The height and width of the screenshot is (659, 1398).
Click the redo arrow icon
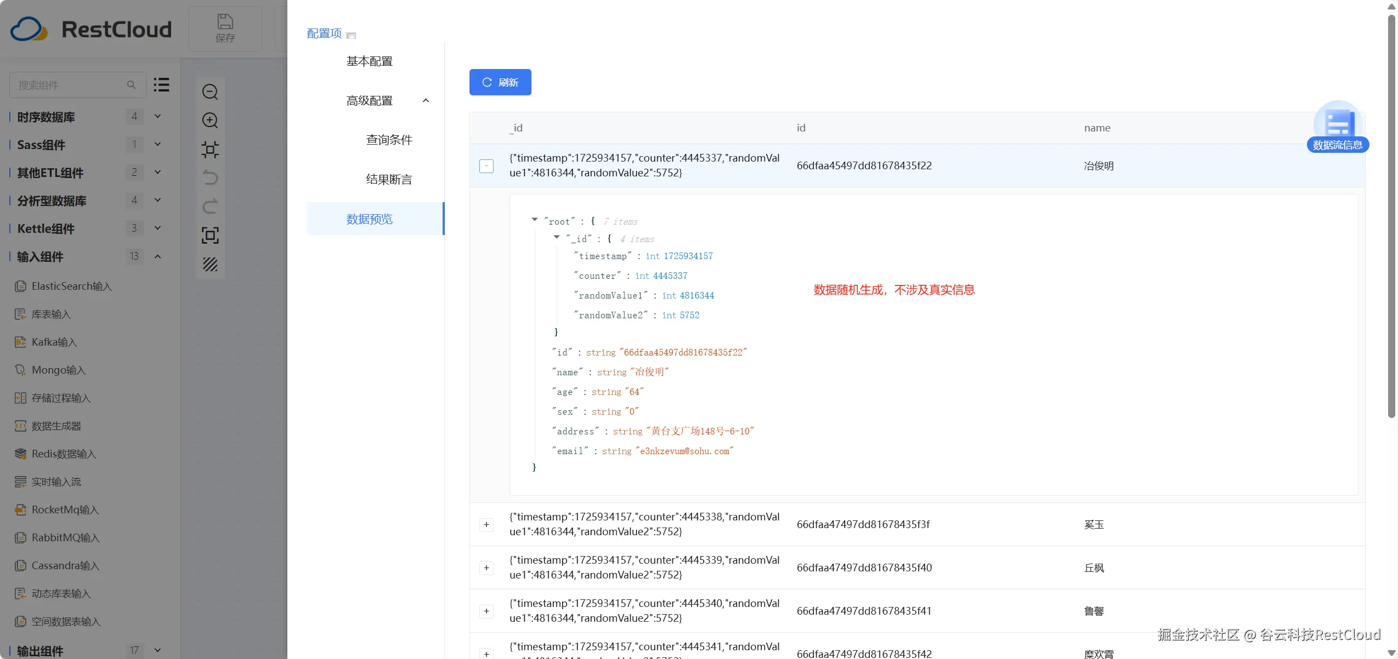click(x=210, y=207)
